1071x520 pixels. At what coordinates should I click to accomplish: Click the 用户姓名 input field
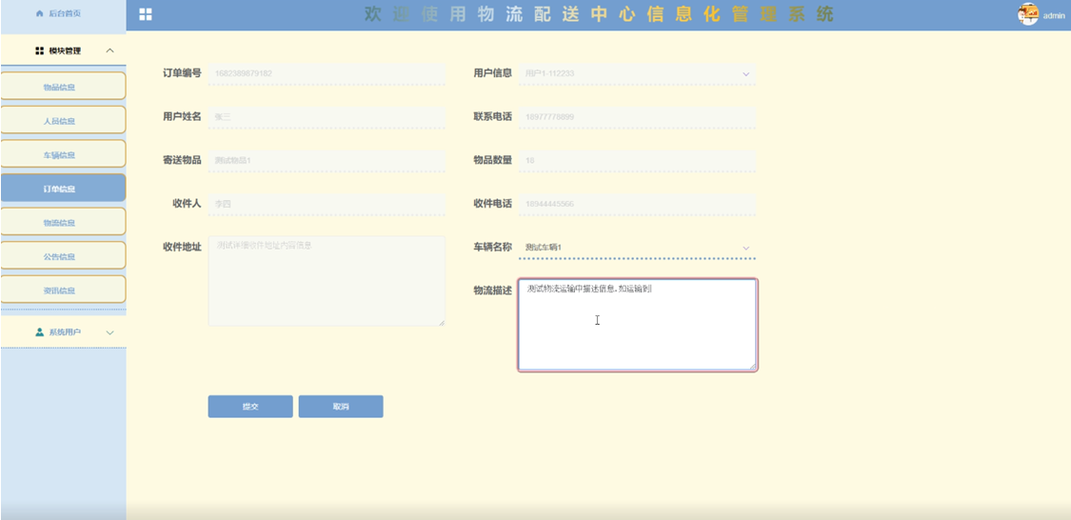click(x=327, y=117)
